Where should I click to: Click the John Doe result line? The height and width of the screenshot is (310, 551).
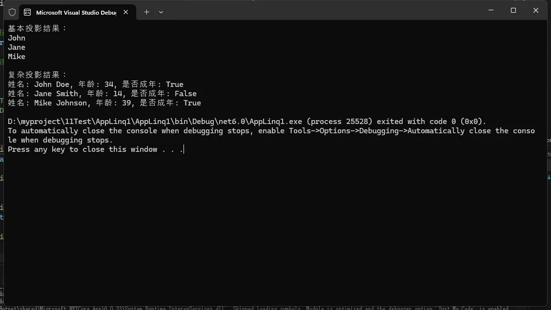click(96, 84)
